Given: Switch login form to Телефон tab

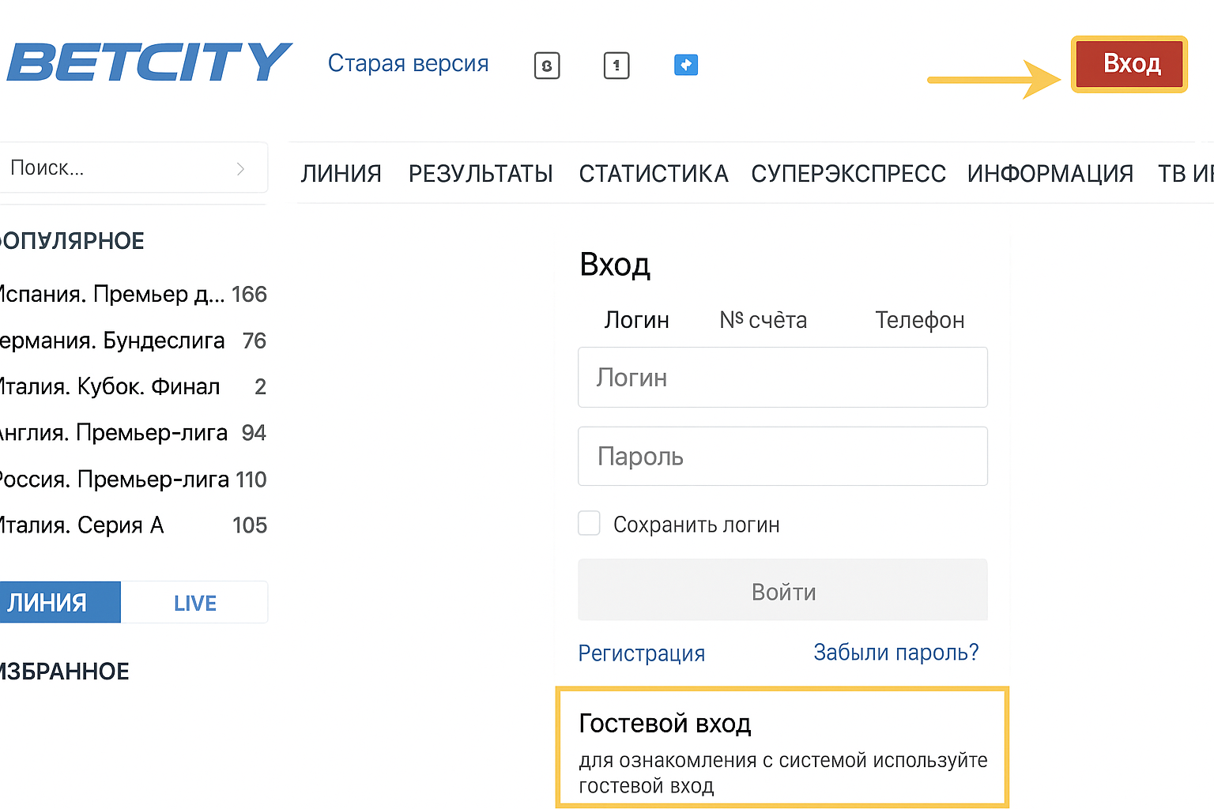Looking at the screenshot, I should (919, 320).
